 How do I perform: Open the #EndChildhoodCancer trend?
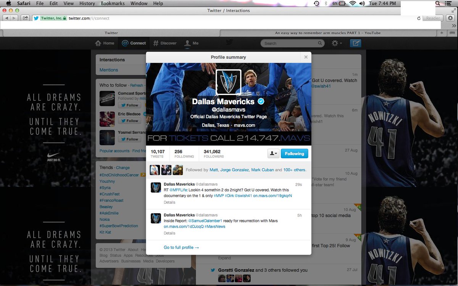point(119,175)
